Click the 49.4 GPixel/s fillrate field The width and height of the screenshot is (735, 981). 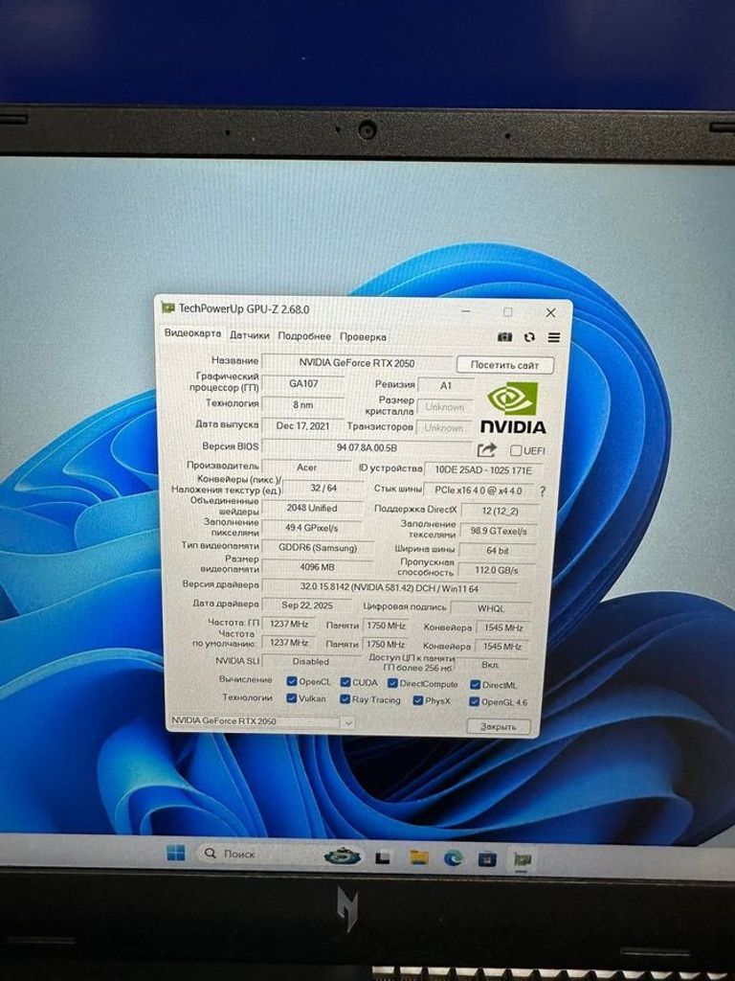312,528
